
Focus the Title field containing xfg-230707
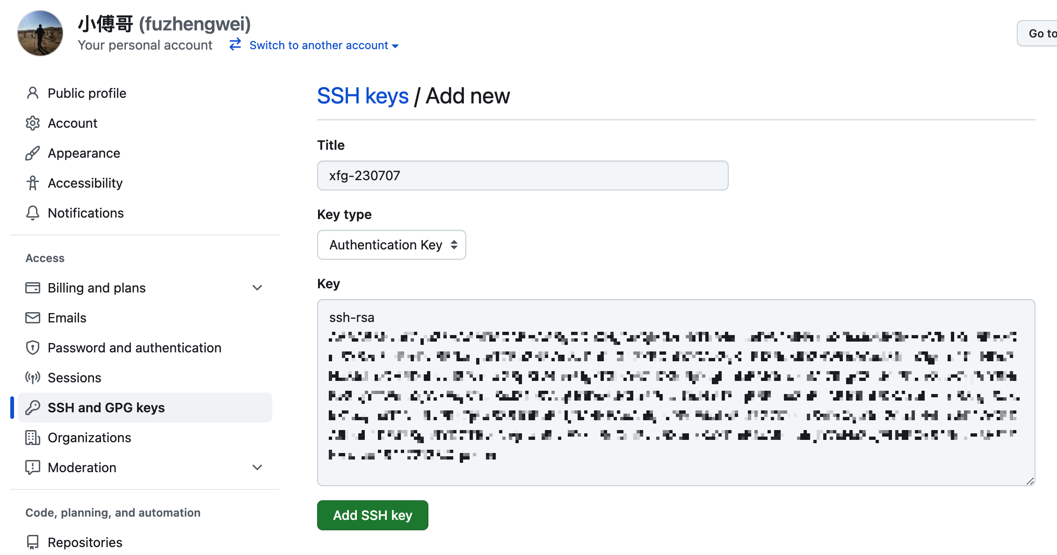coord(523,175)
